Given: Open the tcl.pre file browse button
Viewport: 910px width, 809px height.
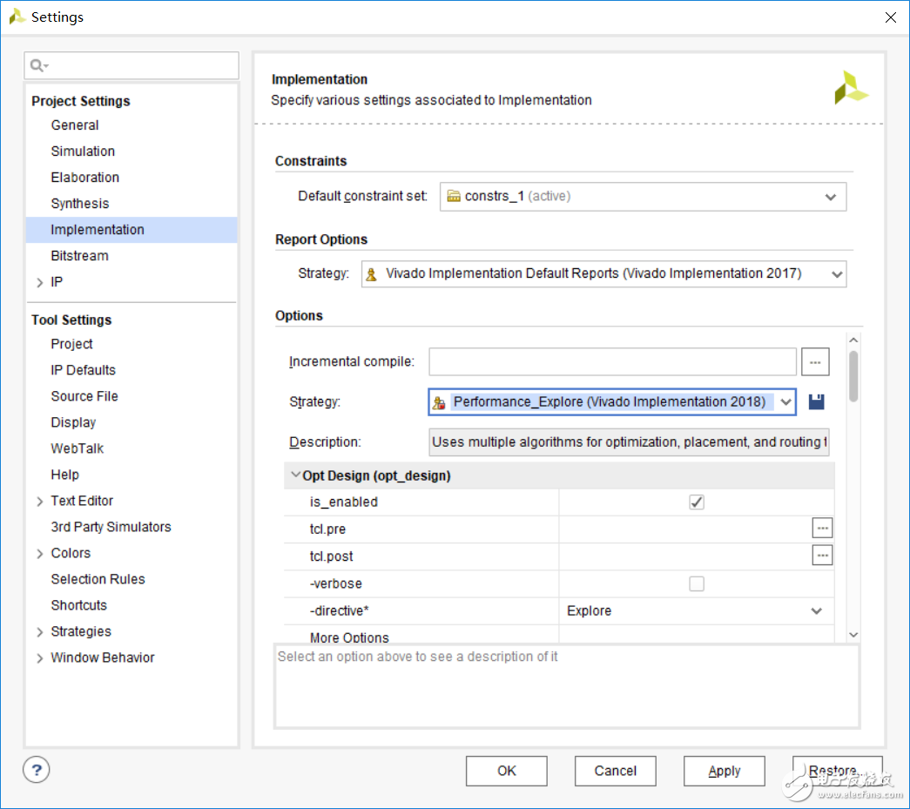Looking at the screenshot, I should [822, 529].
